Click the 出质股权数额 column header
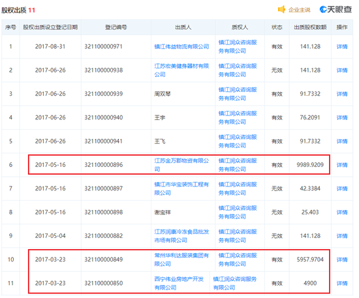 tap(310, 27)
